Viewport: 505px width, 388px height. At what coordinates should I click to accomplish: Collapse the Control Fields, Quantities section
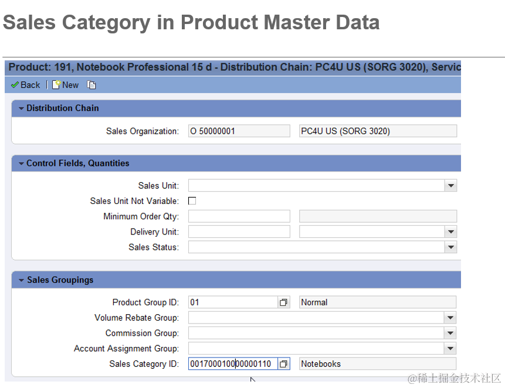pos(21,164)
